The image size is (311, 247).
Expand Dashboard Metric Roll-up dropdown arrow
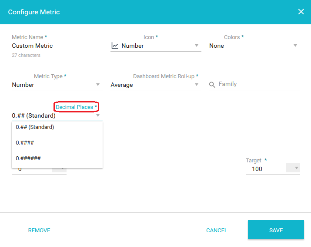pyautogui.click(x=196, y=85)
